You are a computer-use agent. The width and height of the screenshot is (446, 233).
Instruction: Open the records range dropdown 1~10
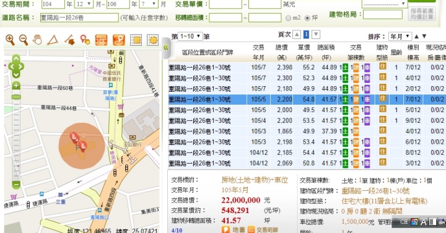[190, 36]
